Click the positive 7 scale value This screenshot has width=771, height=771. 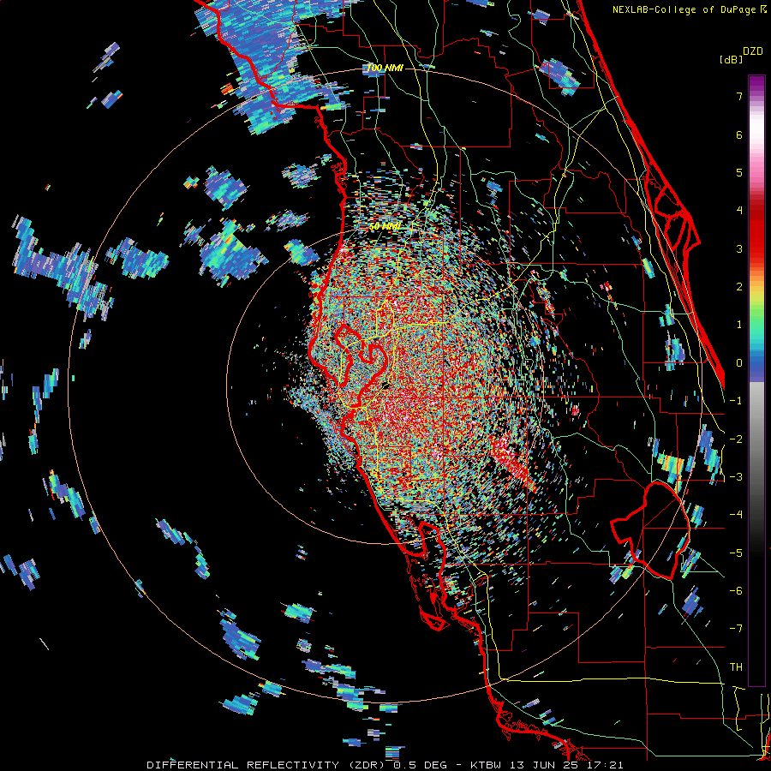pos(739,96)
